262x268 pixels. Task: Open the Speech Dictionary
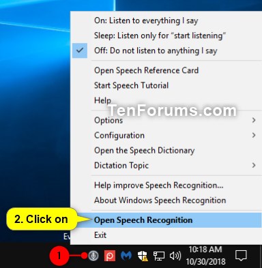pyautogui.click(x=166, y=150)
